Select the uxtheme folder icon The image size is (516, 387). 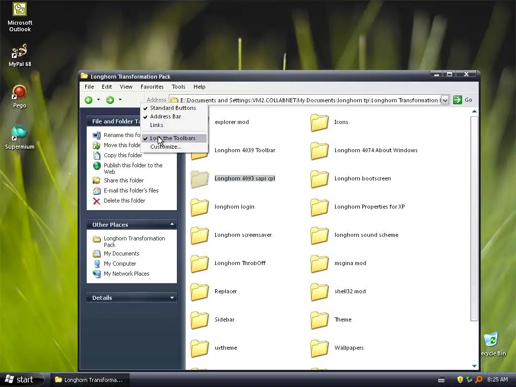pyautogui.click(x=200, y=349)
